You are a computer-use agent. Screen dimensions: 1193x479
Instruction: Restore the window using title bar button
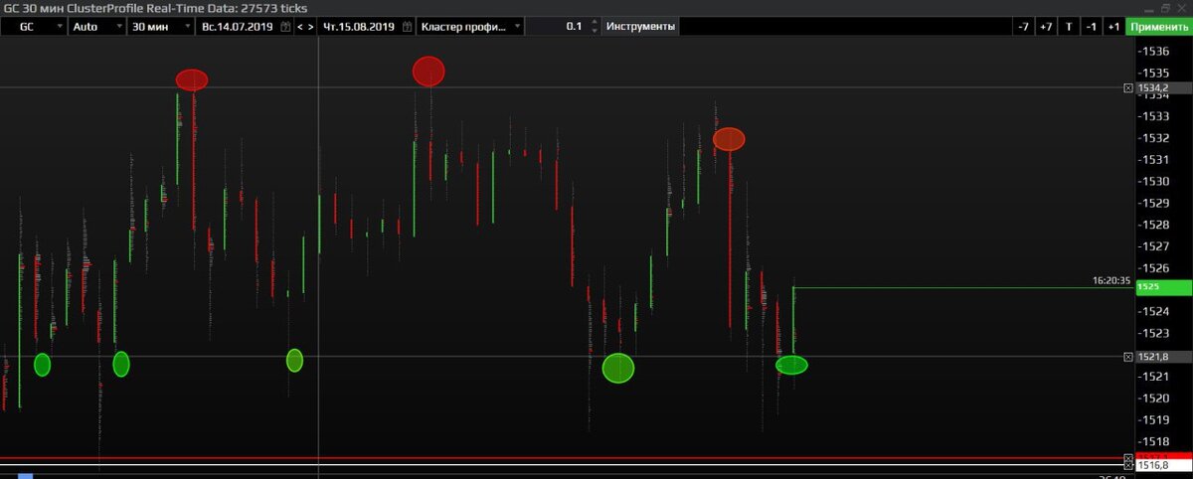[x=1165, y=7]
